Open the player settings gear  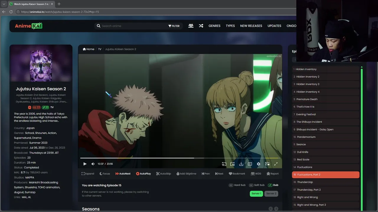click(259, 164)
